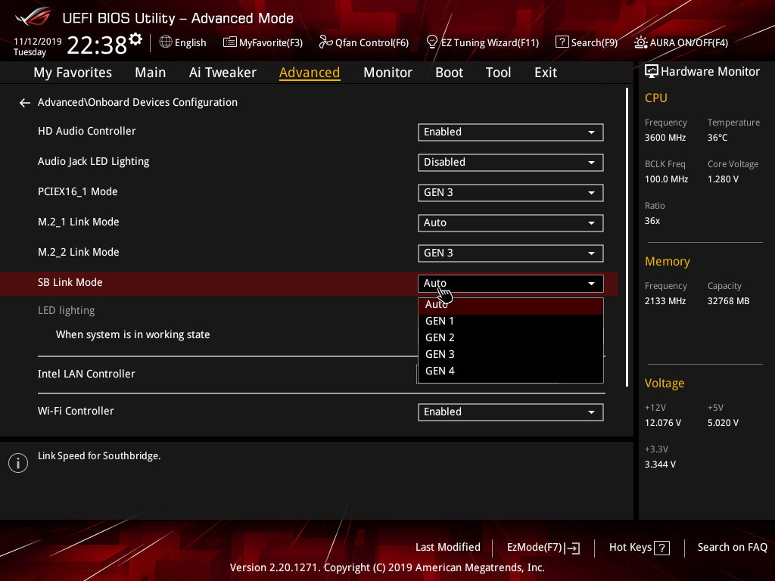Open MyFavorite(F3) list icon

230,42
